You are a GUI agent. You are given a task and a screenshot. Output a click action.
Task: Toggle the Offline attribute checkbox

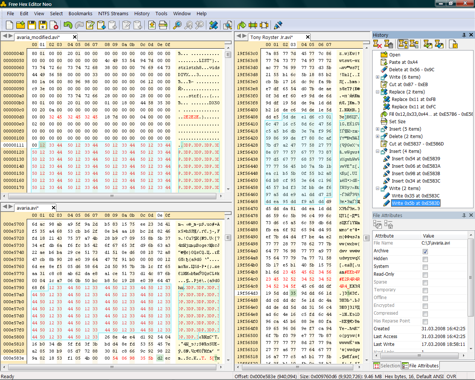pos(425,298)
